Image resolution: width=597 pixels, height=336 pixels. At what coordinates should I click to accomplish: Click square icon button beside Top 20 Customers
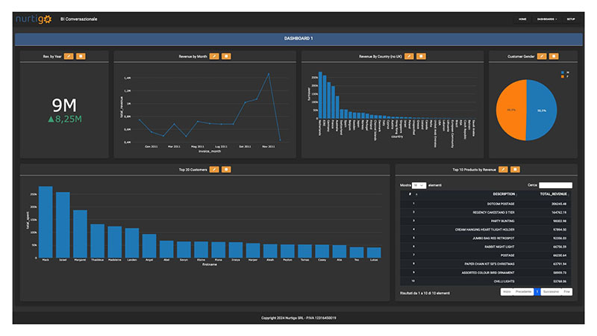point(226,169)
